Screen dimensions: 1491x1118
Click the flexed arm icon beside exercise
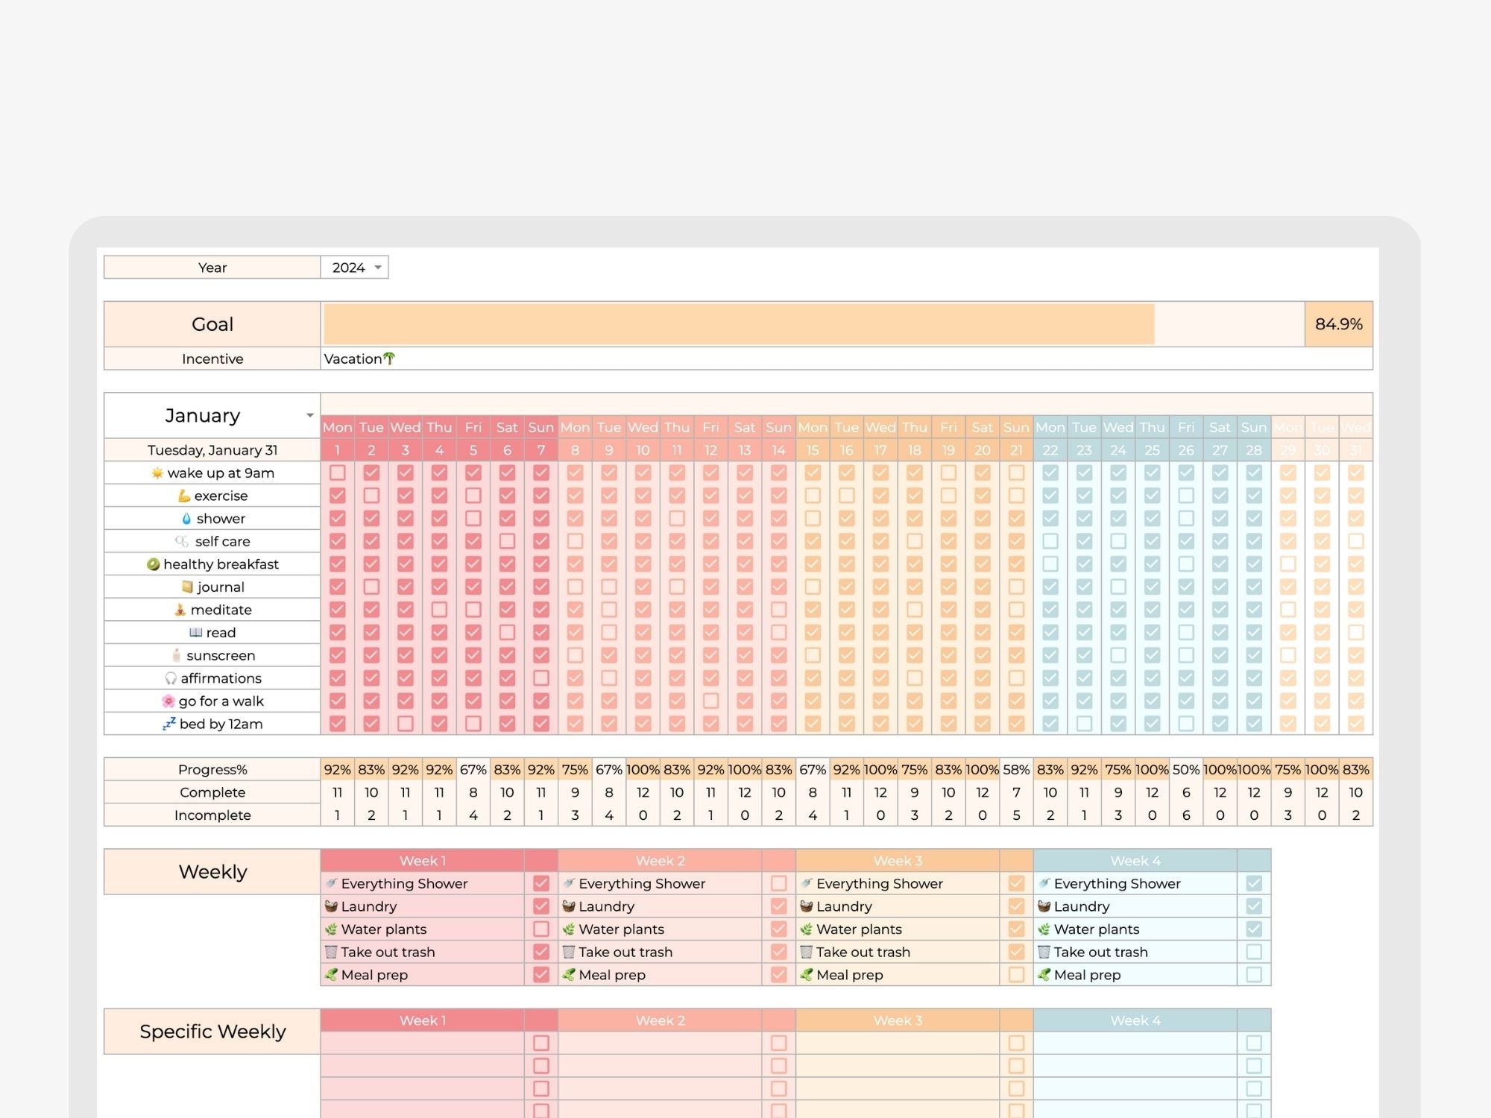(x=183, y=496)
